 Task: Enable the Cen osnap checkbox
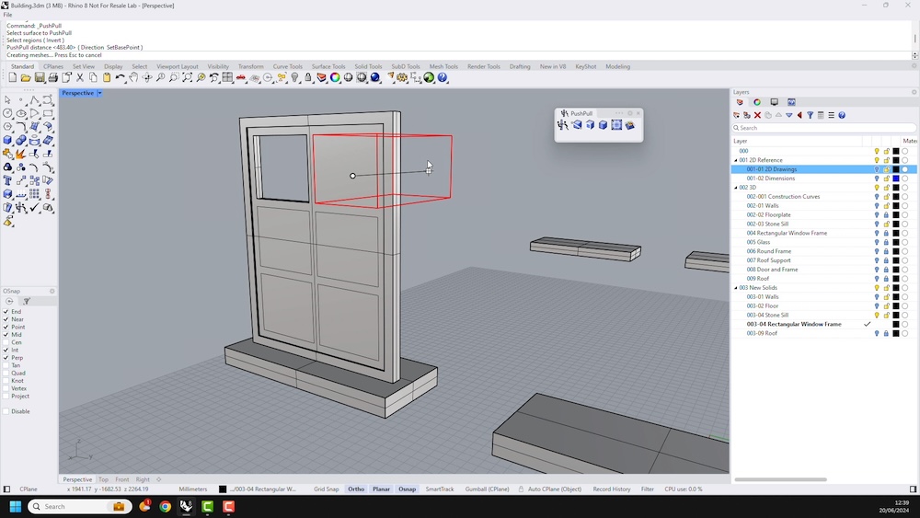(6, 342)
